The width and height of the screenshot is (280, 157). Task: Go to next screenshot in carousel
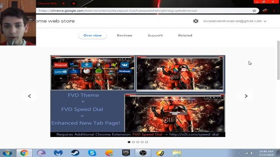(x=246, y=96)
